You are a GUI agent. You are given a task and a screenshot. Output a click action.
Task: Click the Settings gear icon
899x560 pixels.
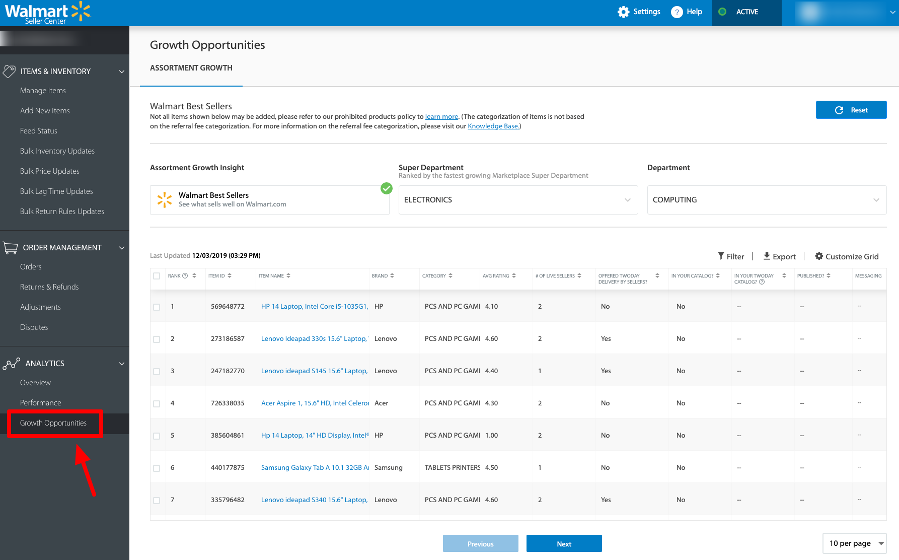click(x=623, y=12)
